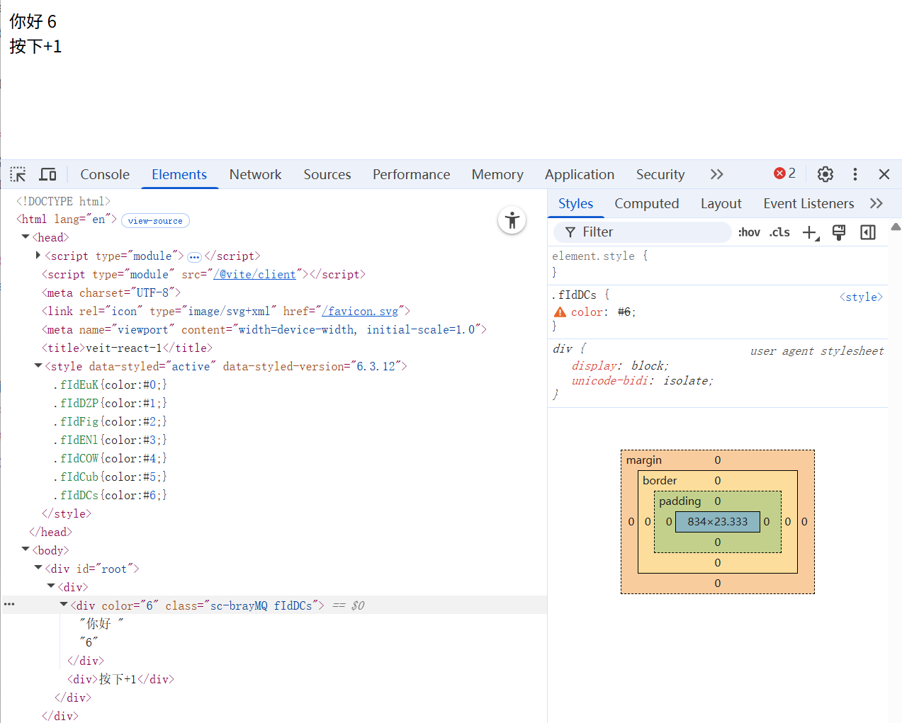Open the DevTools three-dot customize menu
Viewport: 902px width, 723px height.
click(x=855, y=174)
